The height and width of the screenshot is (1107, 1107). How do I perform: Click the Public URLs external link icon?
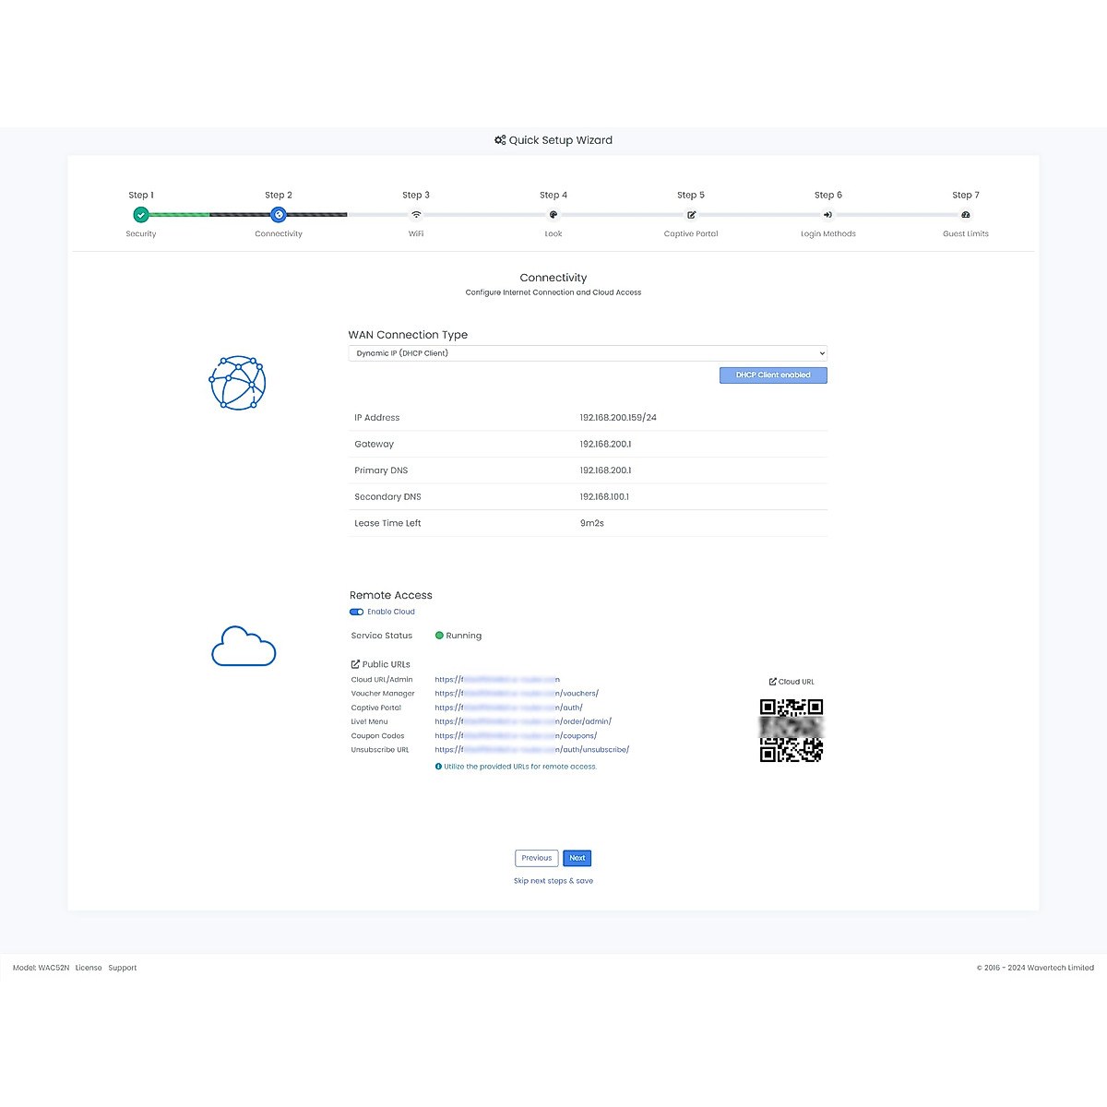pyautogui.click(x=355, y=664)
